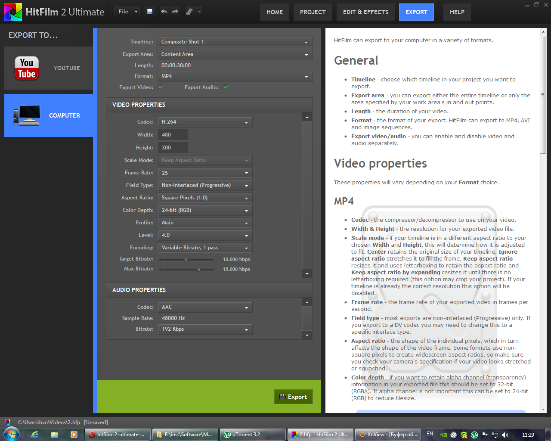The image size is (551, 441).
Task: Open the Frame Rate dropdown
Action: [205, 173]
